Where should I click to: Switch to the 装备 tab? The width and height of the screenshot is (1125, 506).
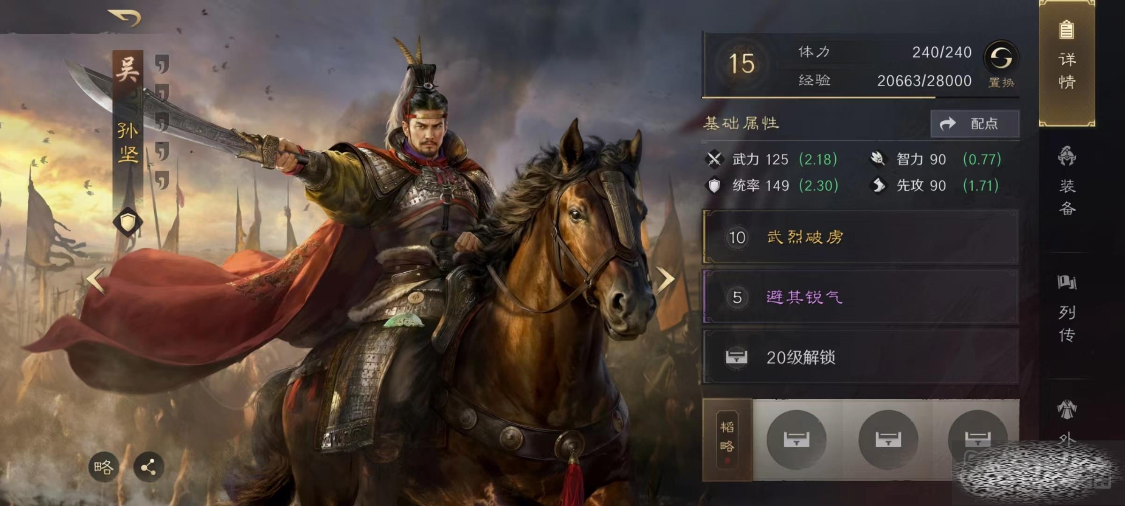(1067, 181)
